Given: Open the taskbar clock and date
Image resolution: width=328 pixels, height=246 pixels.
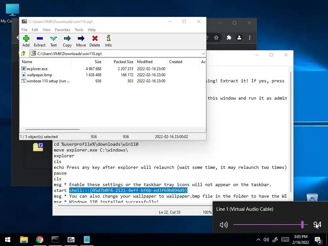Looking at the screenshot, I should 300,240.
